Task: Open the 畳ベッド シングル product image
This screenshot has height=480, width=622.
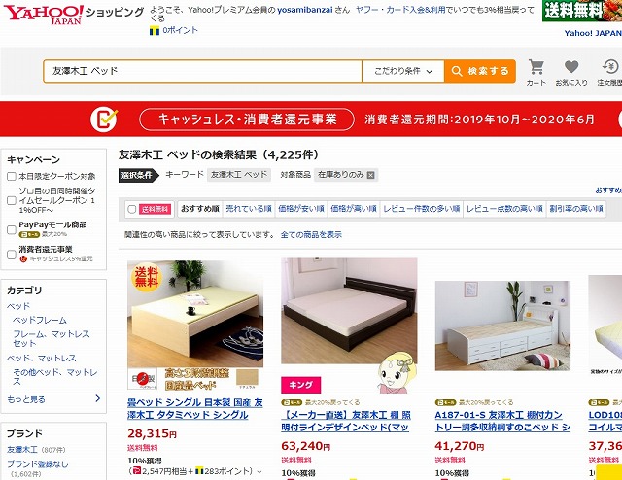Action: click(x=195, y=326)
